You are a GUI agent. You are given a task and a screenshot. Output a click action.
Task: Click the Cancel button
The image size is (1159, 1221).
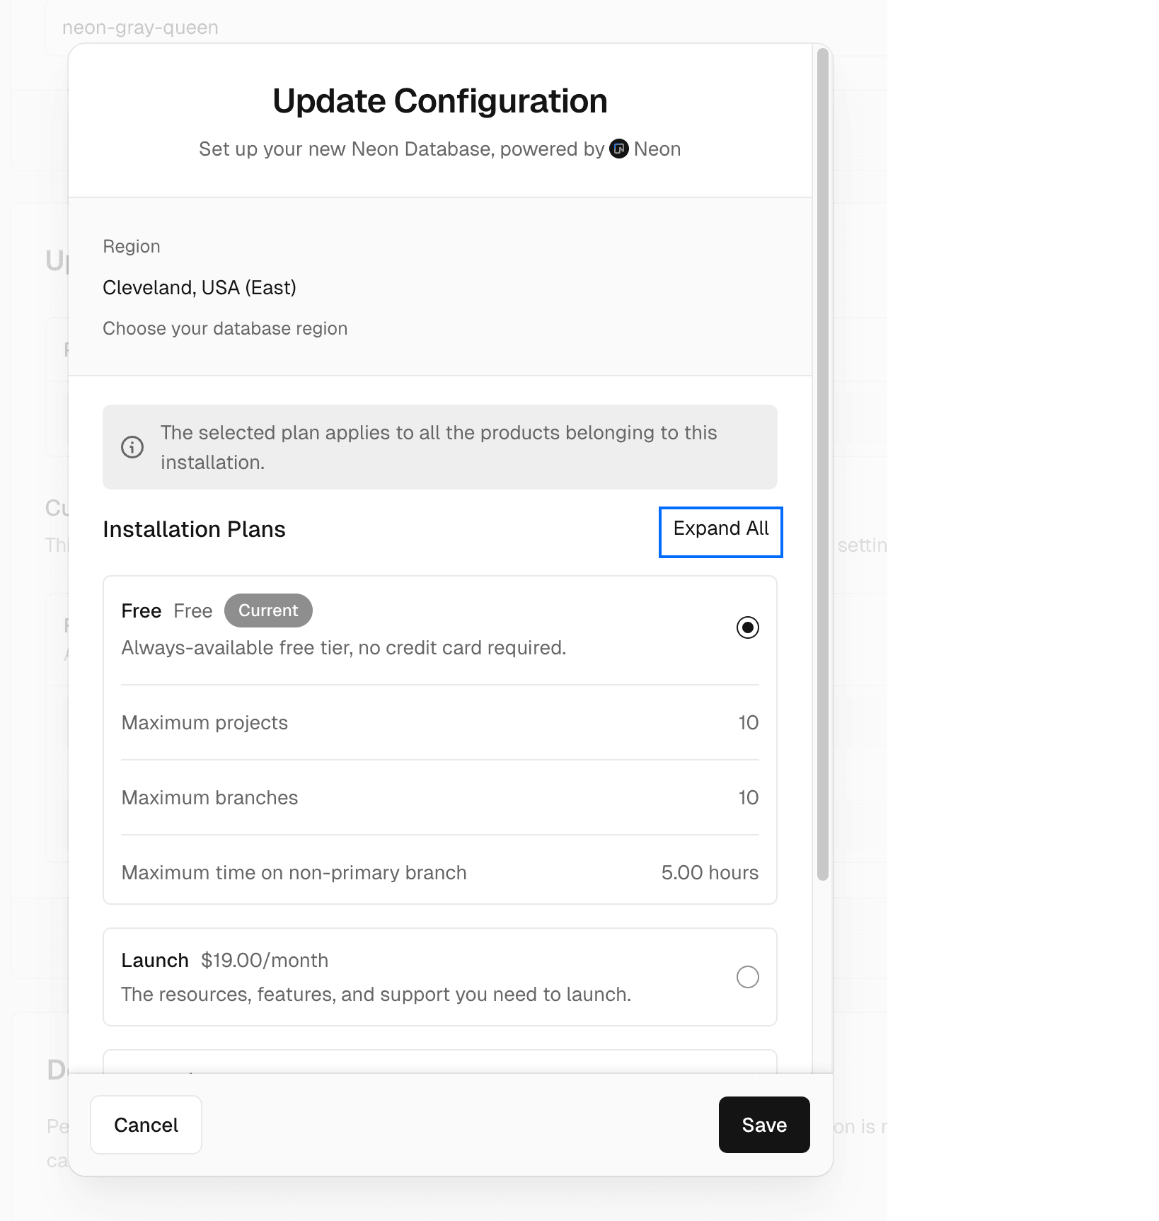[x=146, y=1125]
